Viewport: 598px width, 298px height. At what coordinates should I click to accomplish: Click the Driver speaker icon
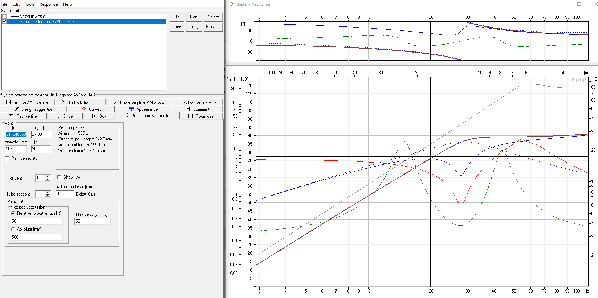[x=58, y=116]
